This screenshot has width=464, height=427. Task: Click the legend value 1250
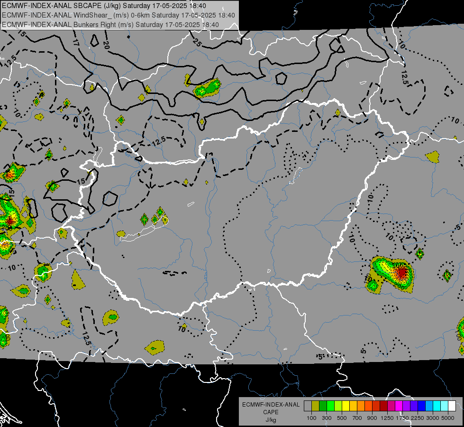(x=387, y=418)
